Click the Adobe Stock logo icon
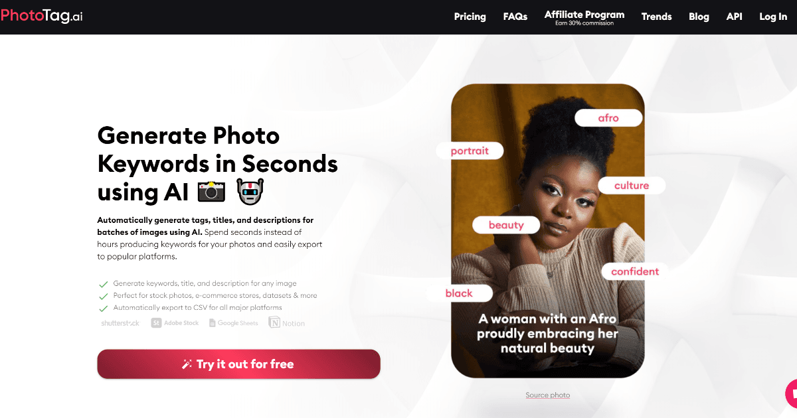 (156, 323)
